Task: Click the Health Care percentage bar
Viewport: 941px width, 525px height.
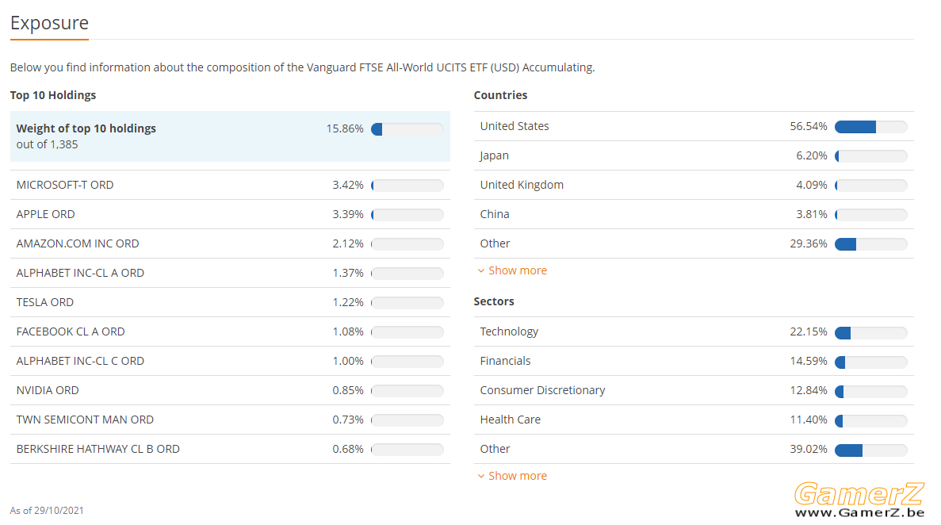Action: pyautogui.click(x=870, y=420)
